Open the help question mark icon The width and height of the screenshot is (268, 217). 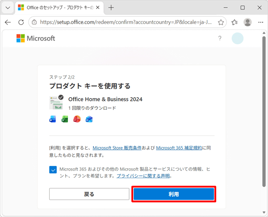pyautogui.click(x=220, y=38)
